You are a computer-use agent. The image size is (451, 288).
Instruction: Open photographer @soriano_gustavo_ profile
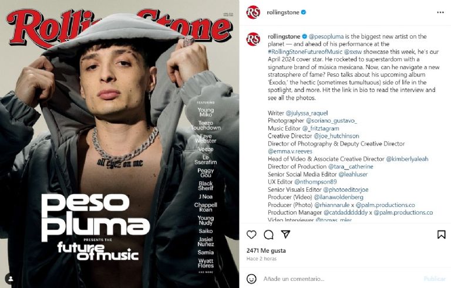(331, 121)
